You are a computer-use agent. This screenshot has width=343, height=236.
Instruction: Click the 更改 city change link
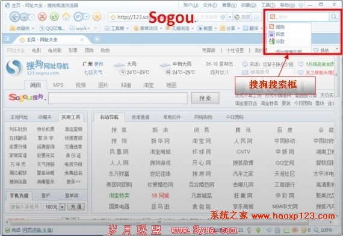[99, 64]
